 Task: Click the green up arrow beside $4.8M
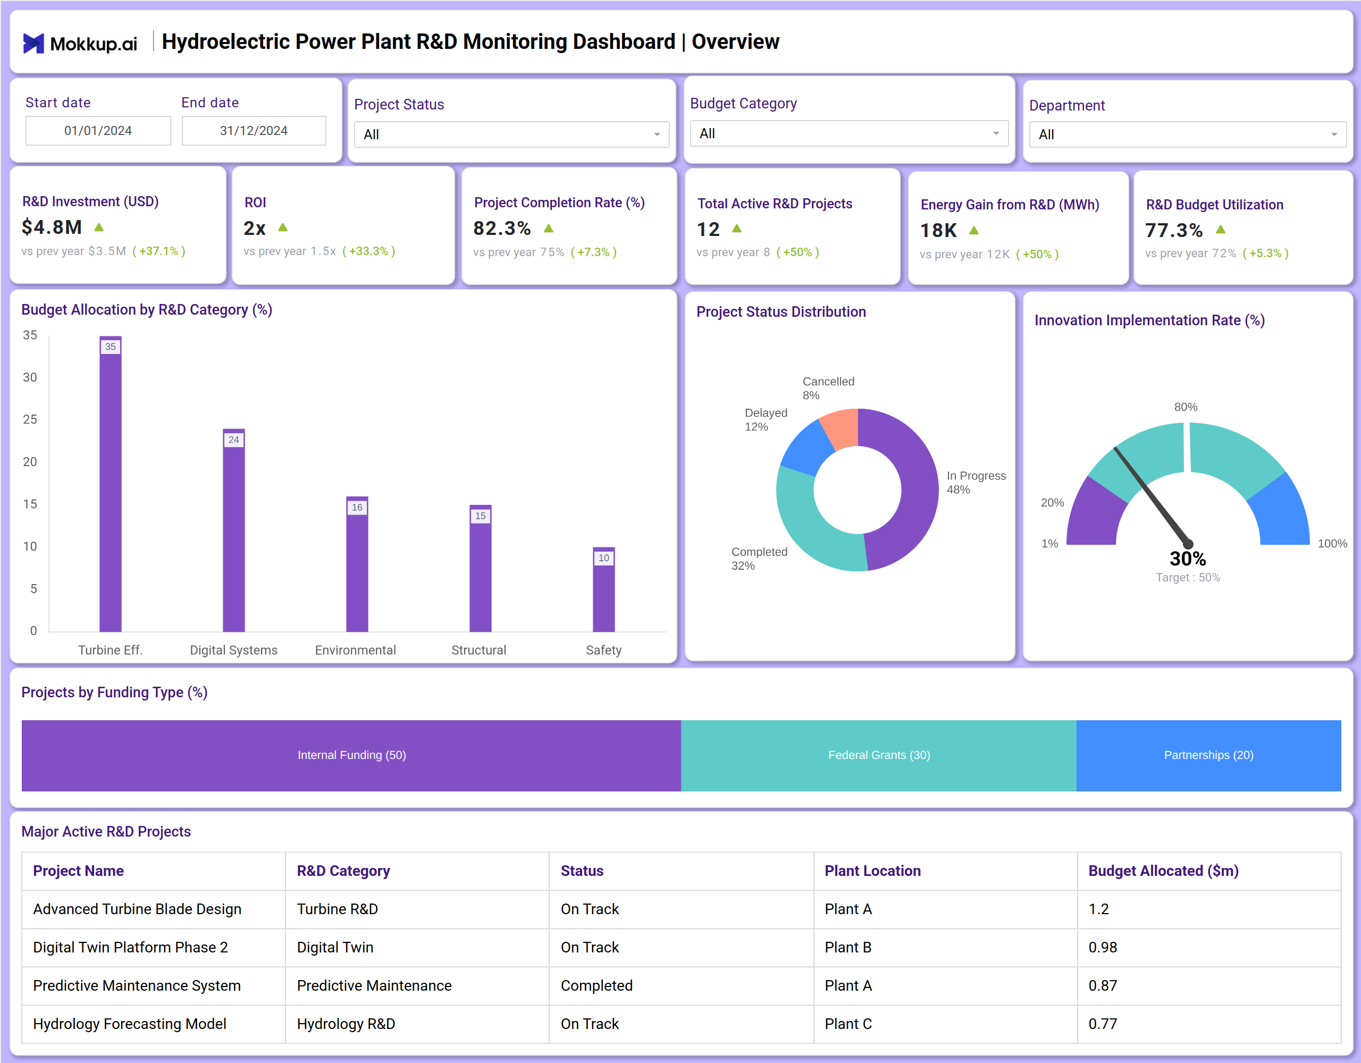point(99,227)
